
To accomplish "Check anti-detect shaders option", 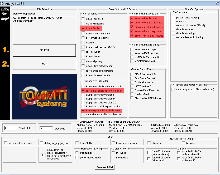I will [x=149, y=143].
